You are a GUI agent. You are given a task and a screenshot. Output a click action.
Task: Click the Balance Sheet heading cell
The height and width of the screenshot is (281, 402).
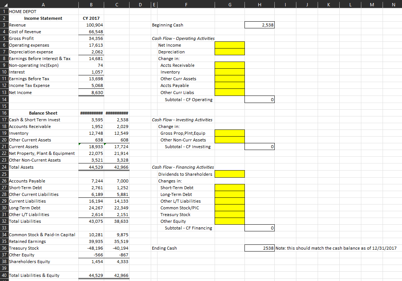click(x=44, y=113)
